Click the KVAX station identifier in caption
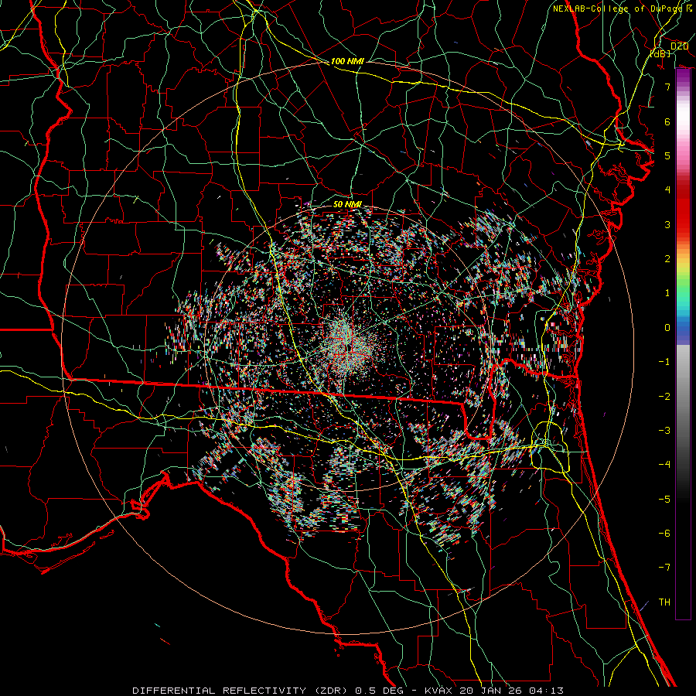 click(x=439, y=691)
